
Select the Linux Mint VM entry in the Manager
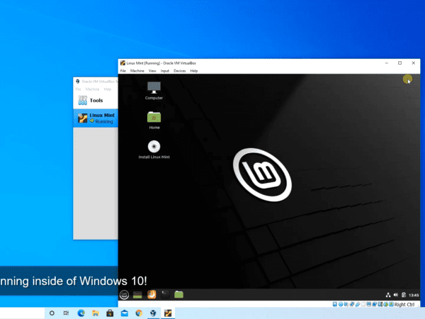[96, 118]
